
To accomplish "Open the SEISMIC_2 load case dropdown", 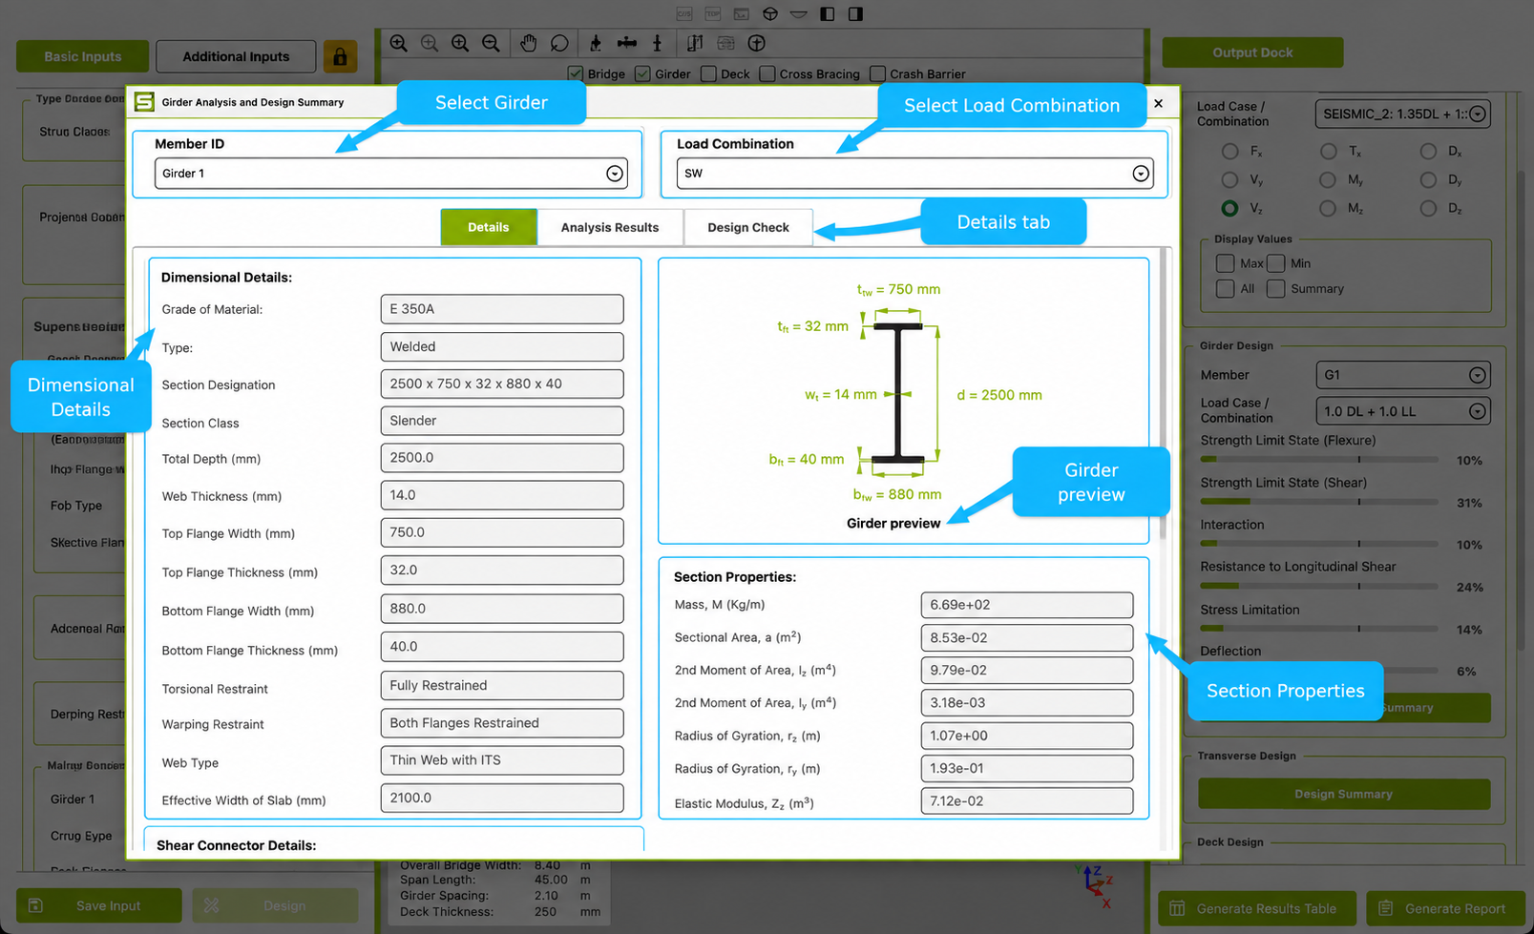I will pyautogui.click(x=1402, y=114).
